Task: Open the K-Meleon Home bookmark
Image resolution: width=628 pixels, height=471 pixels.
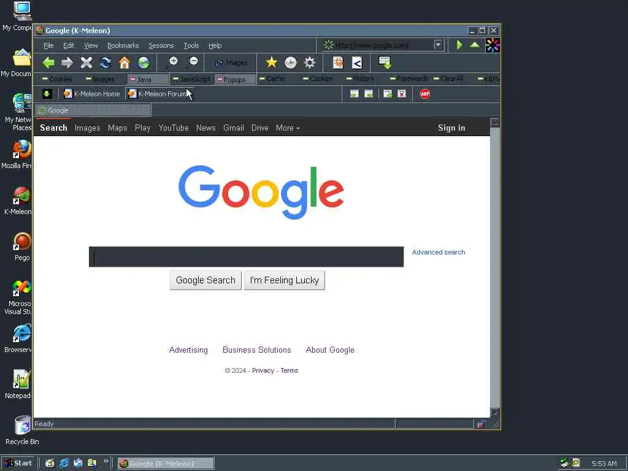Action: 92,94
